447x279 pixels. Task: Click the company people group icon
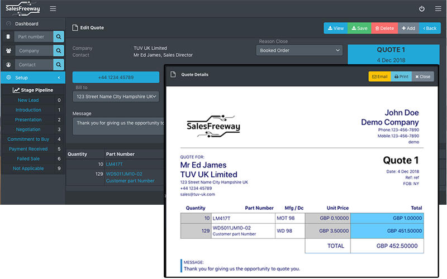click(8, 51)
